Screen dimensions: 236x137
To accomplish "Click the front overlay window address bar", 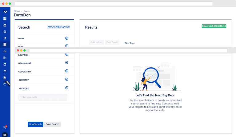I will click(128, 50).
